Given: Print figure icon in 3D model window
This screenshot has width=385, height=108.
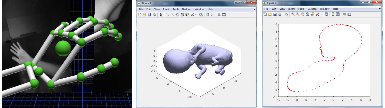Looking at the screenshot, I should pyautogui.click(x=154, y=15).
